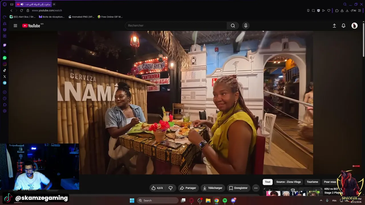
Task: Open the browser extensions cube icon
Action: pyautogui.click(x=337, y=11)
